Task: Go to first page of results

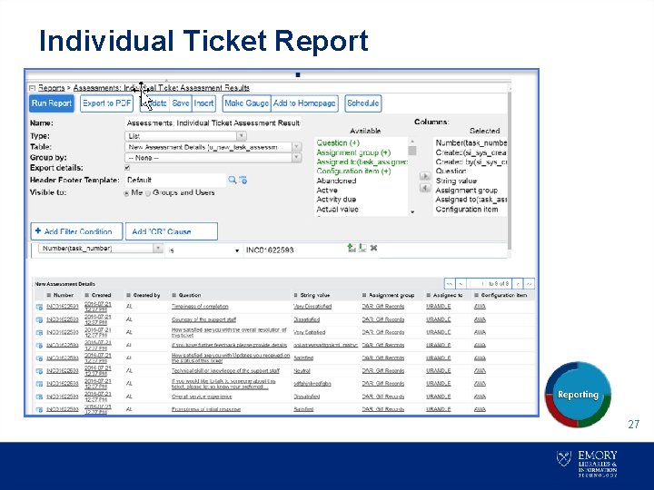Action: 450,284
